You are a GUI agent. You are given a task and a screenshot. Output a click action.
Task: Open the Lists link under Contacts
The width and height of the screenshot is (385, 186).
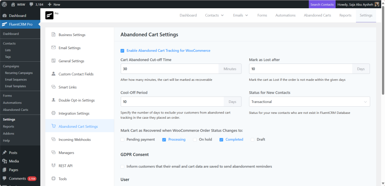8,50
